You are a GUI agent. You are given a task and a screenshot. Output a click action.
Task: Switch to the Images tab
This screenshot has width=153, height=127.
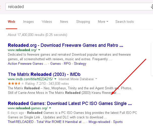[x=28, y=22]
